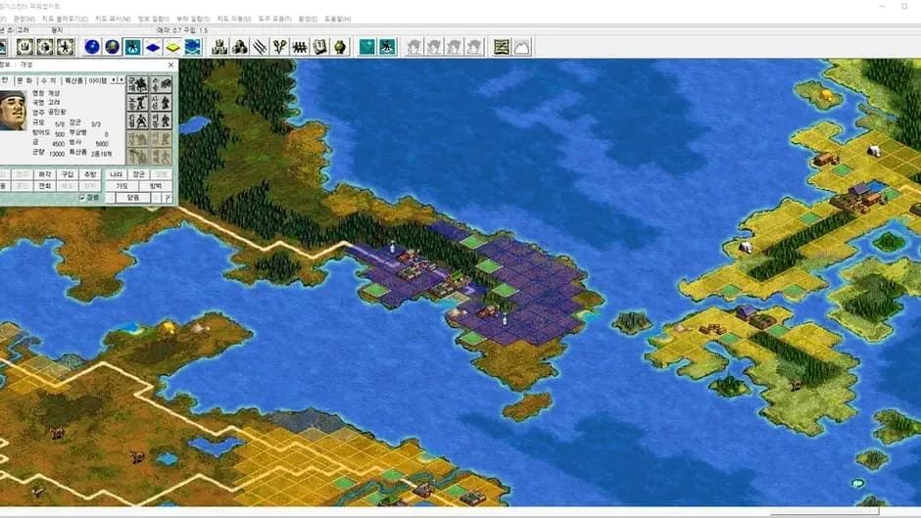Click the earth globe toolbar icon

(x=113, y=47)
